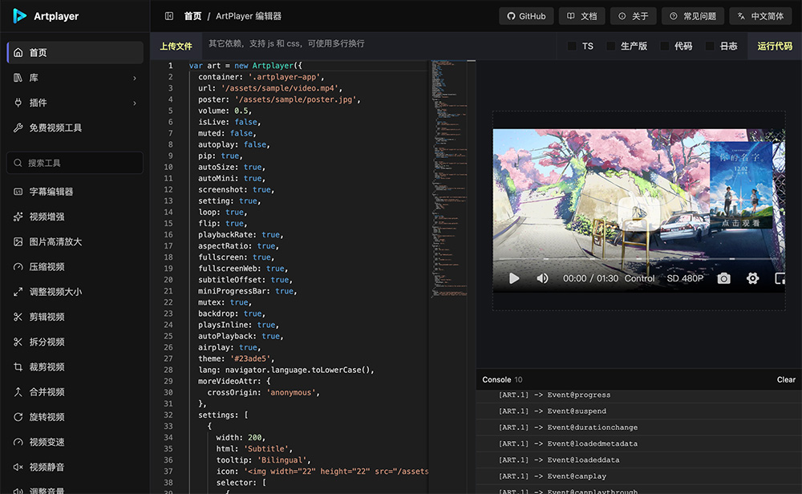
Task: Click the search magnifier icon
Action: [x=18, y=163]
